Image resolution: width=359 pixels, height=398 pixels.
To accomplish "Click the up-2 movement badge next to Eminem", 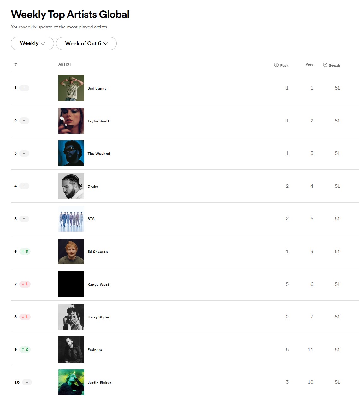I will tap(25, 349).
